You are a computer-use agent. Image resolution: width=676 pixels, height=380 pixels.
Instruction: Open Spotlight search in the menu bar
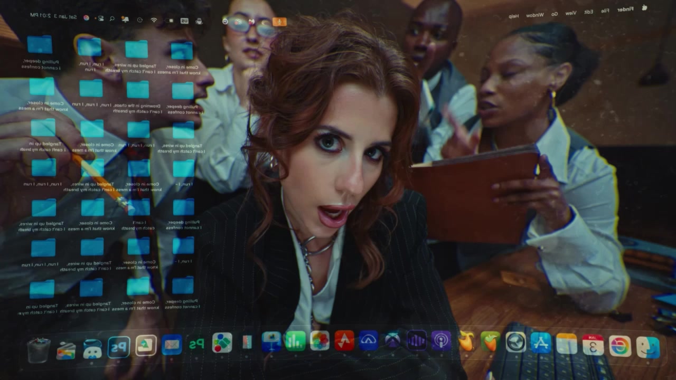(112, 18)
